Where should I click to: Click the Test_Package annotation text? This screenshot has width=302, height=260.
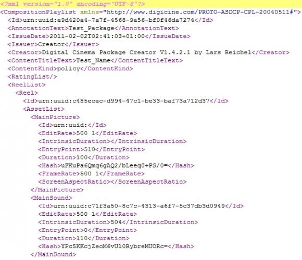(91, 28)
